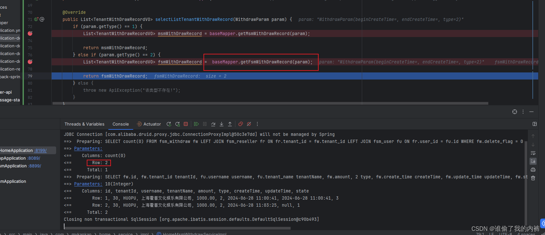Click the 'src' breadcrumb

click(12, 234)
